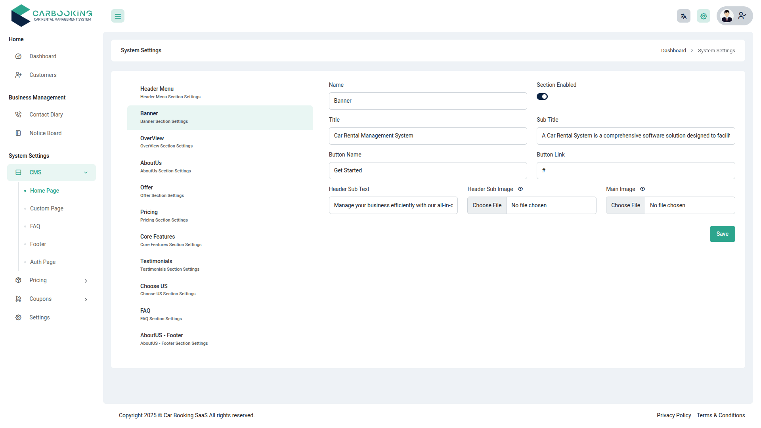
Task: Toggle the Section Enabled switch
Action: [x=542, y=97]
